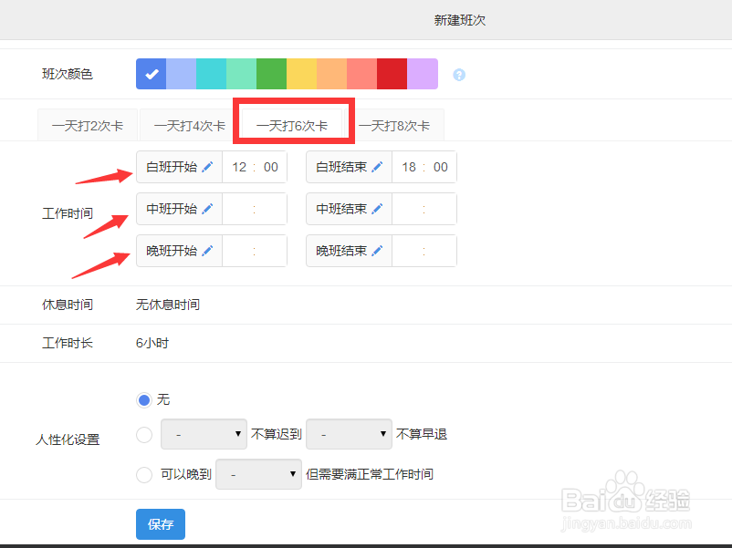This screenshot has width=732, height=548.
Task: Pick the lavender purple color swatch
Action: pyautogui.click(x=423, y=74)
